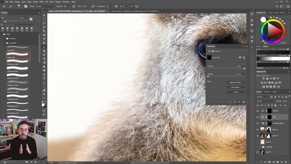Click the Home icon in options bar

(x=4, y=6)
